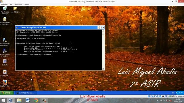Open the screen recorder app in host taskbar
The width and height of the screenshot is (184, 103).
tap(44, 100)
